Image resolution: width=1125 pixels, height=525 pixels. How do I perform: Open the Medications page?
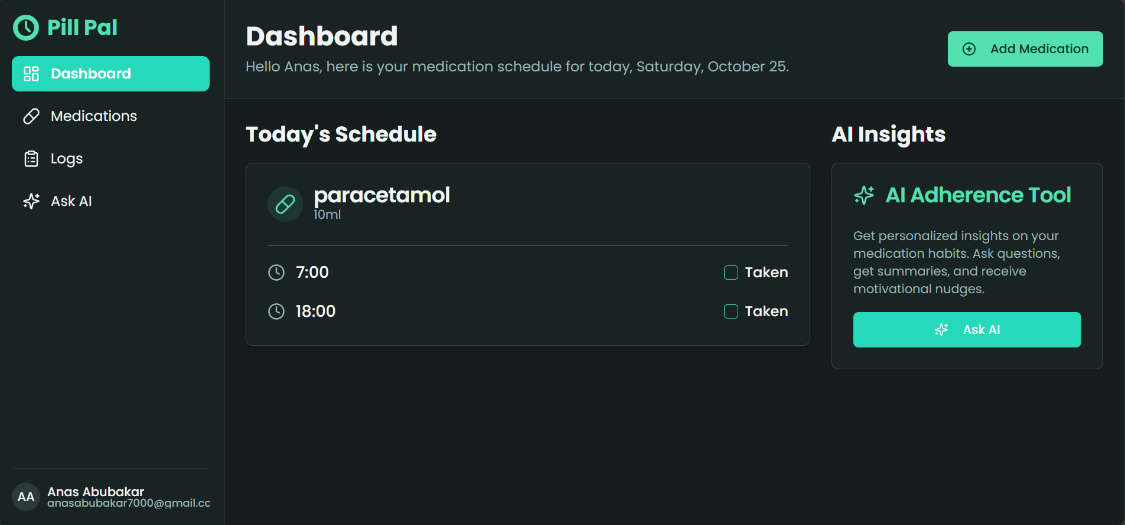tap(94, 116)
